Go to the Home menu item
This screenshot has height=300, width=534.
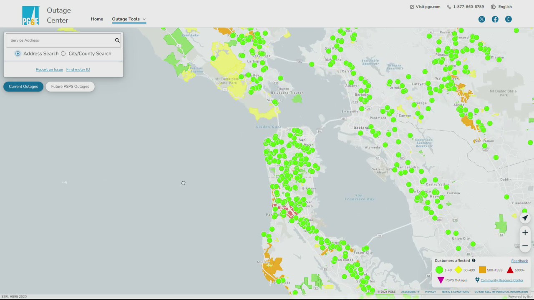pyautogui.click(x=97, y=19)
